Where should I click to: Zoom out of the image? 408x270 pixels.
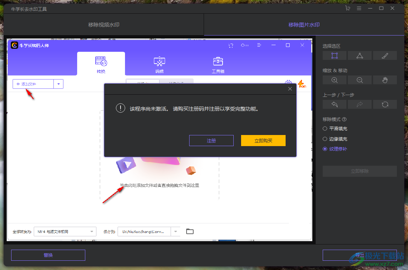(x=360, y=80)
